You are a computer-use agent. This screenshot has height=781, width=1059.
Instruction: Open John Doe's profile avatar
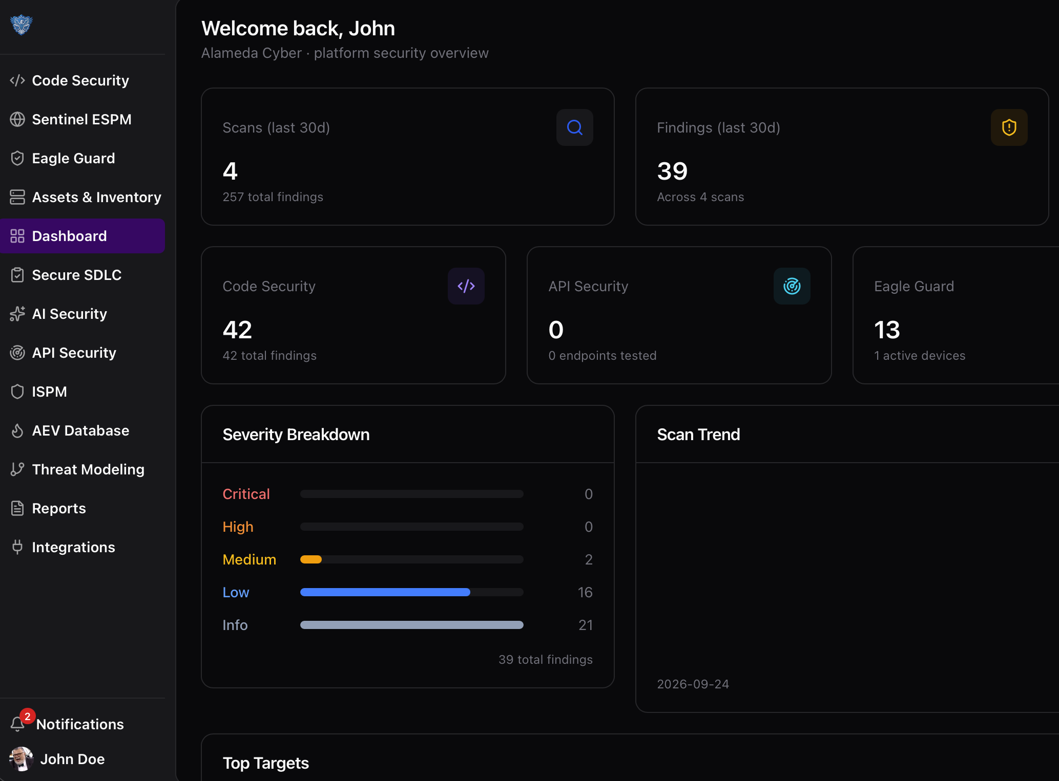22,759
